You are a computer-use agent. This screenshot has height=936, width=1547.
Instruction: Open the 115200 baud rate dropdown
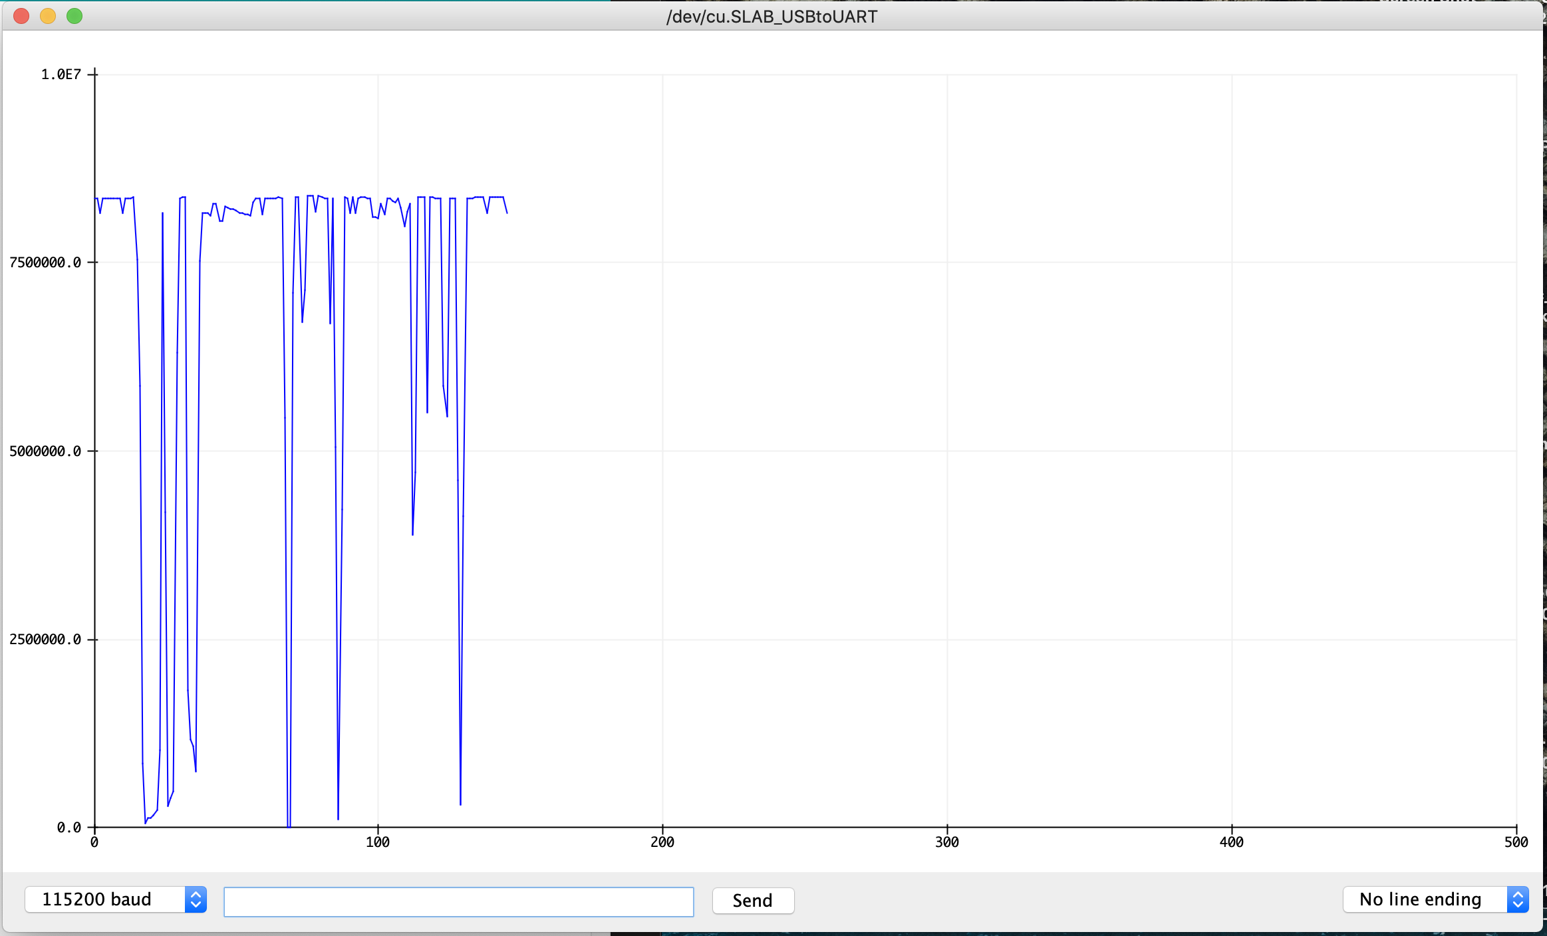click(116, 899)
